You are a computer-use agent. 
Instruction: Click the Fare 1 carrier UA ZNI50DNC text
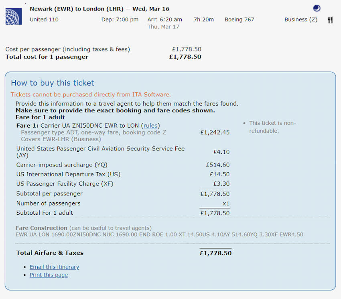[x=88, y=126]
